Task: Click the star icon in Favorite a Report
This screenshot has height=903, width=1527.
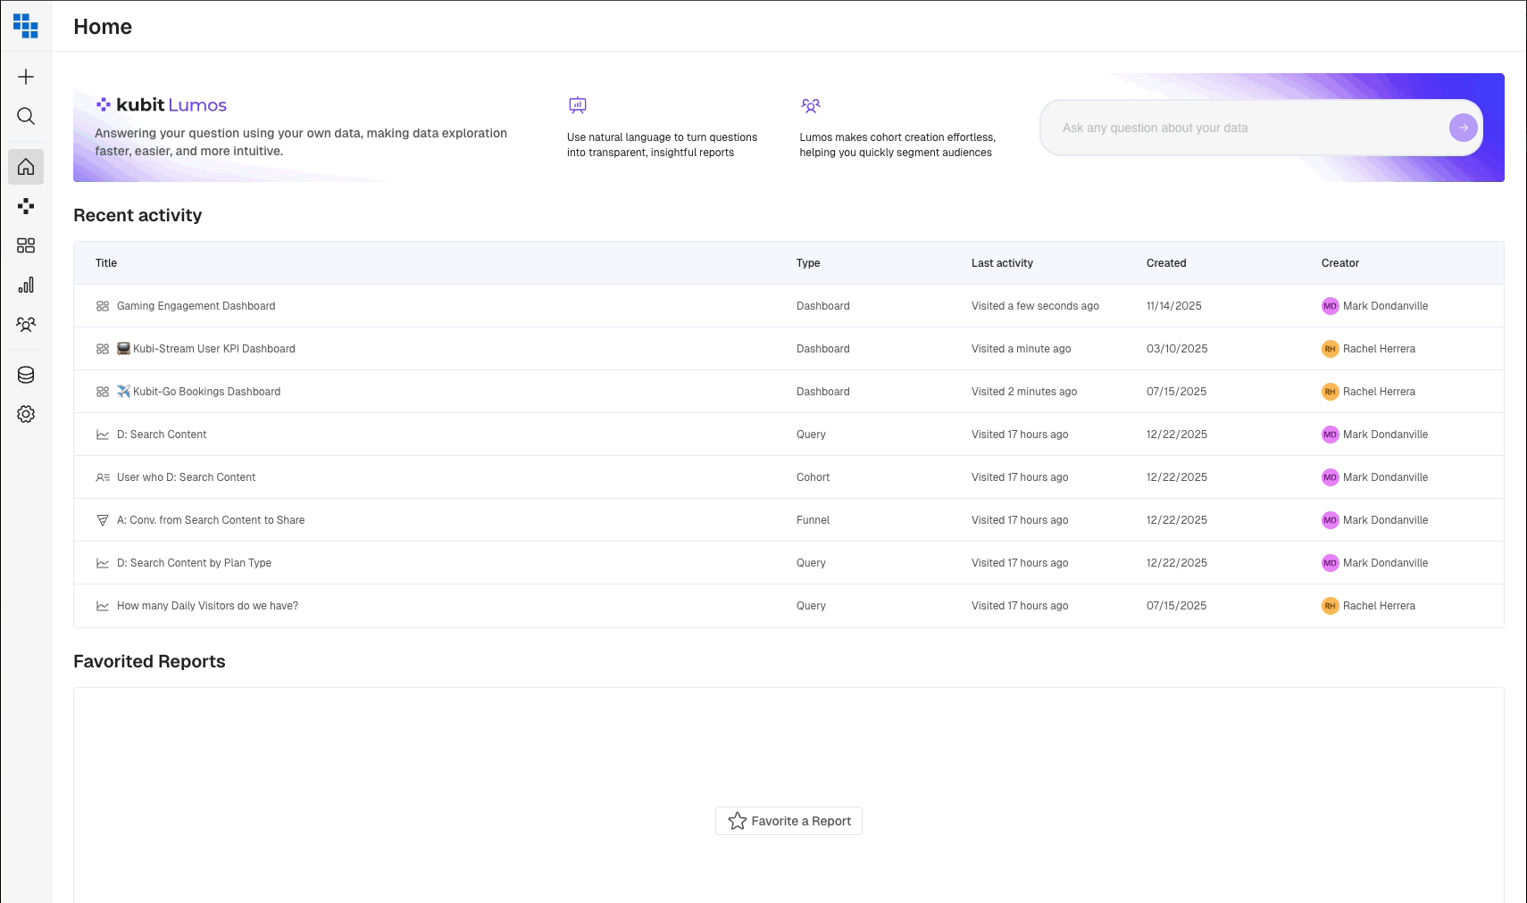Action: click(x=738, y=821)
